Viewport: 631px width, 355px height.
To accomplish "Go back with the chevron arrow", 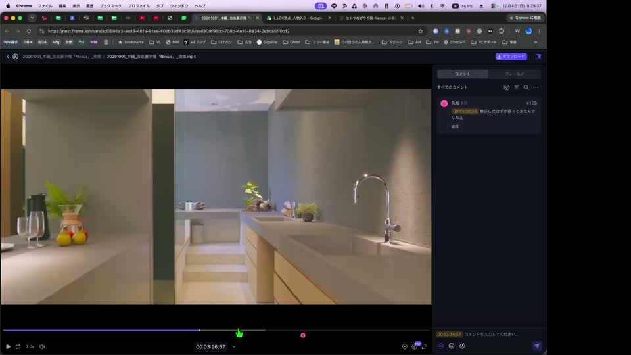I will (x=8, y=57).
